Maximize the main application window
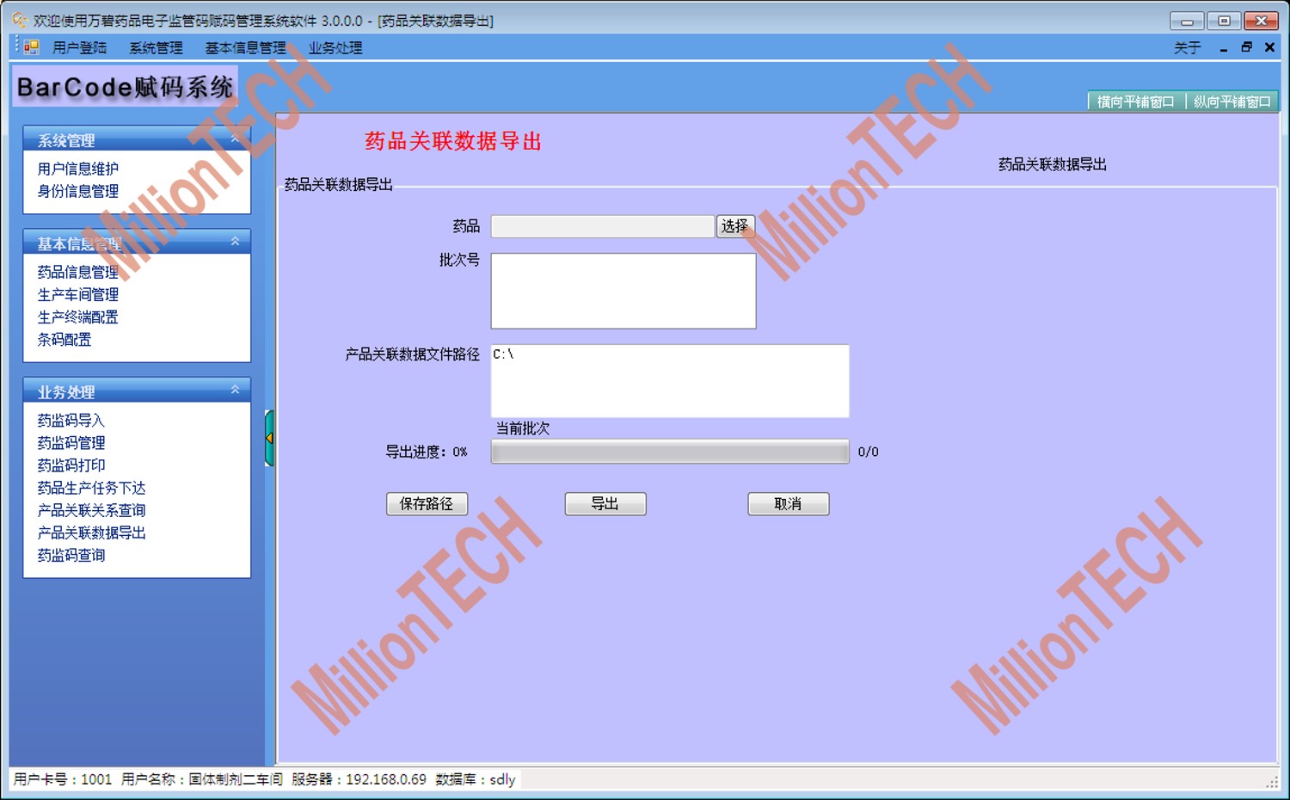1290x800 pixels. [x=1224, y=21]
